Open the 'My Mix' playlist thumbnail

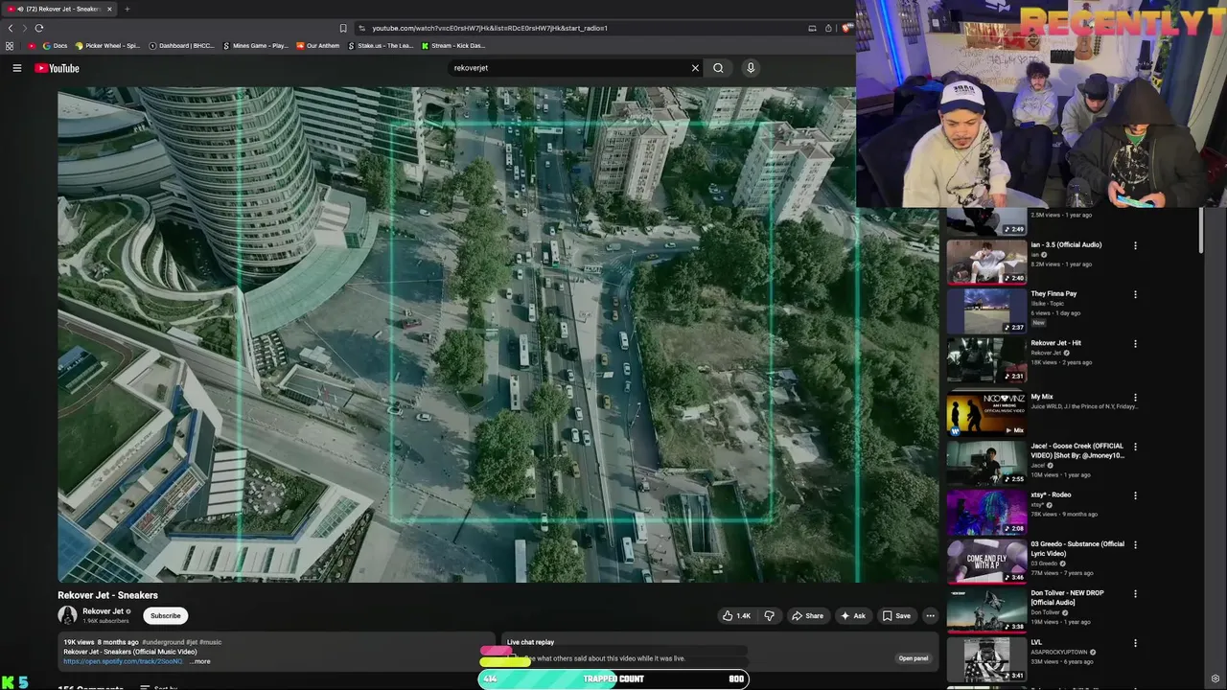tap(986, 414)
